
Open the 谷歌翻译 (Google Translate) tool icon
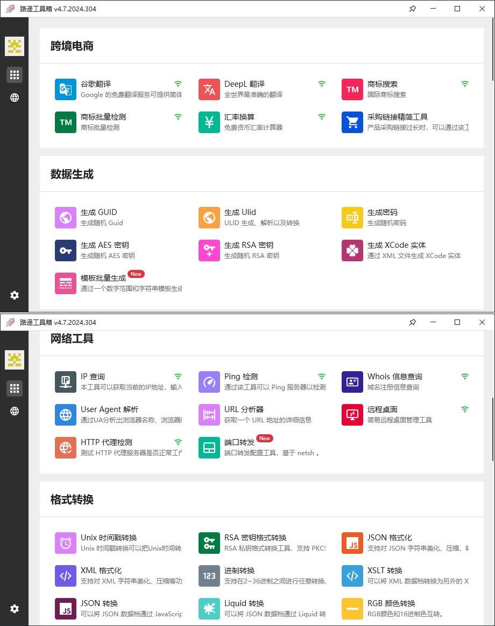(x=65, y=89)
